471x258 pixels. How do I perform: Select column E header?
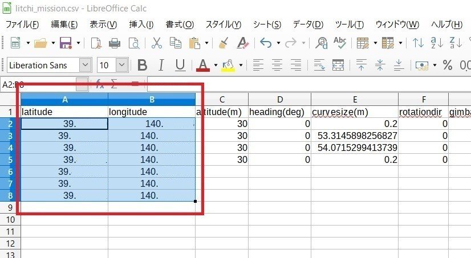click(x=355, y=99)
